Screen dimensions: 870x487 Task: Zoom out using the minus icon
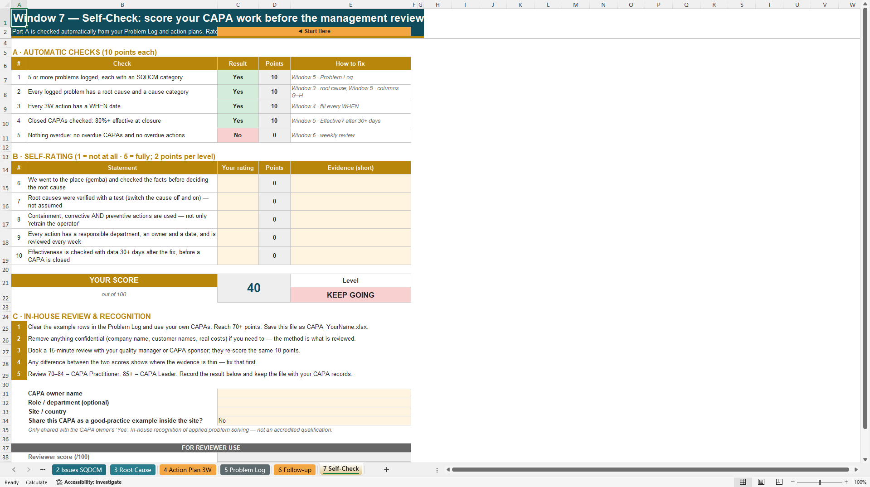point(793,482)
